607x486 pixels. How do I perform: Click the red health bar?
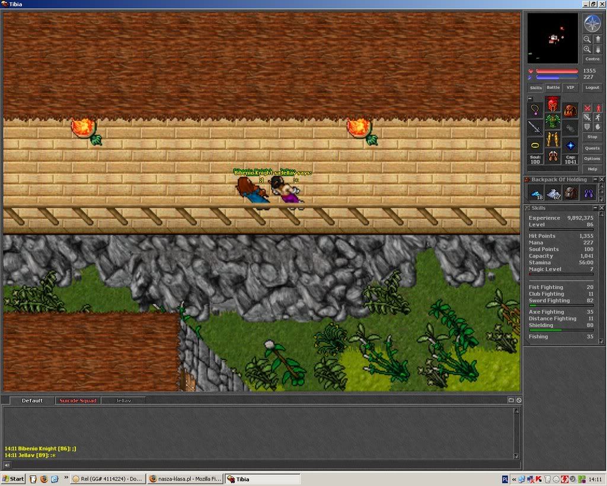[x=557, y=71]
